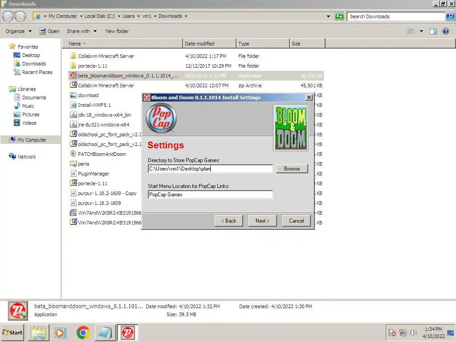The width and height of the screenshot is (456, 342).
Task: Go back with the Explorer back arrow
Action: click(x=8, y=16)
